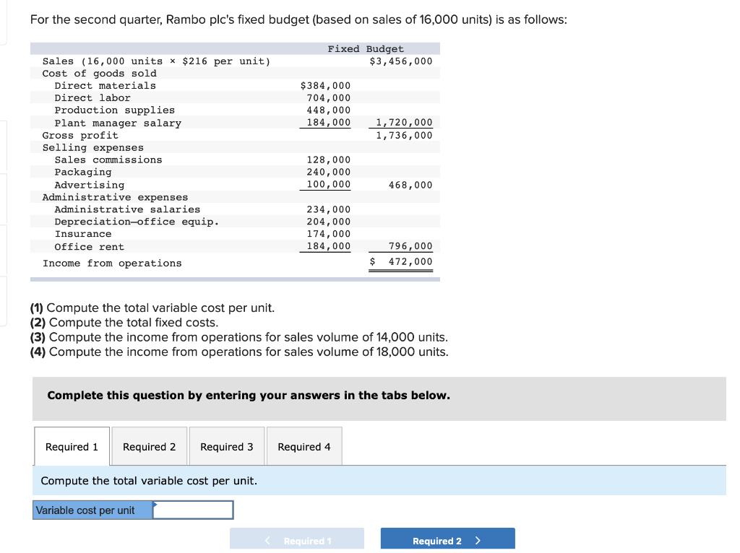The width and height of the screenshot is (740, 553).
Task: Click the grayed-out Required 1 back button
Action: [297, 539]
